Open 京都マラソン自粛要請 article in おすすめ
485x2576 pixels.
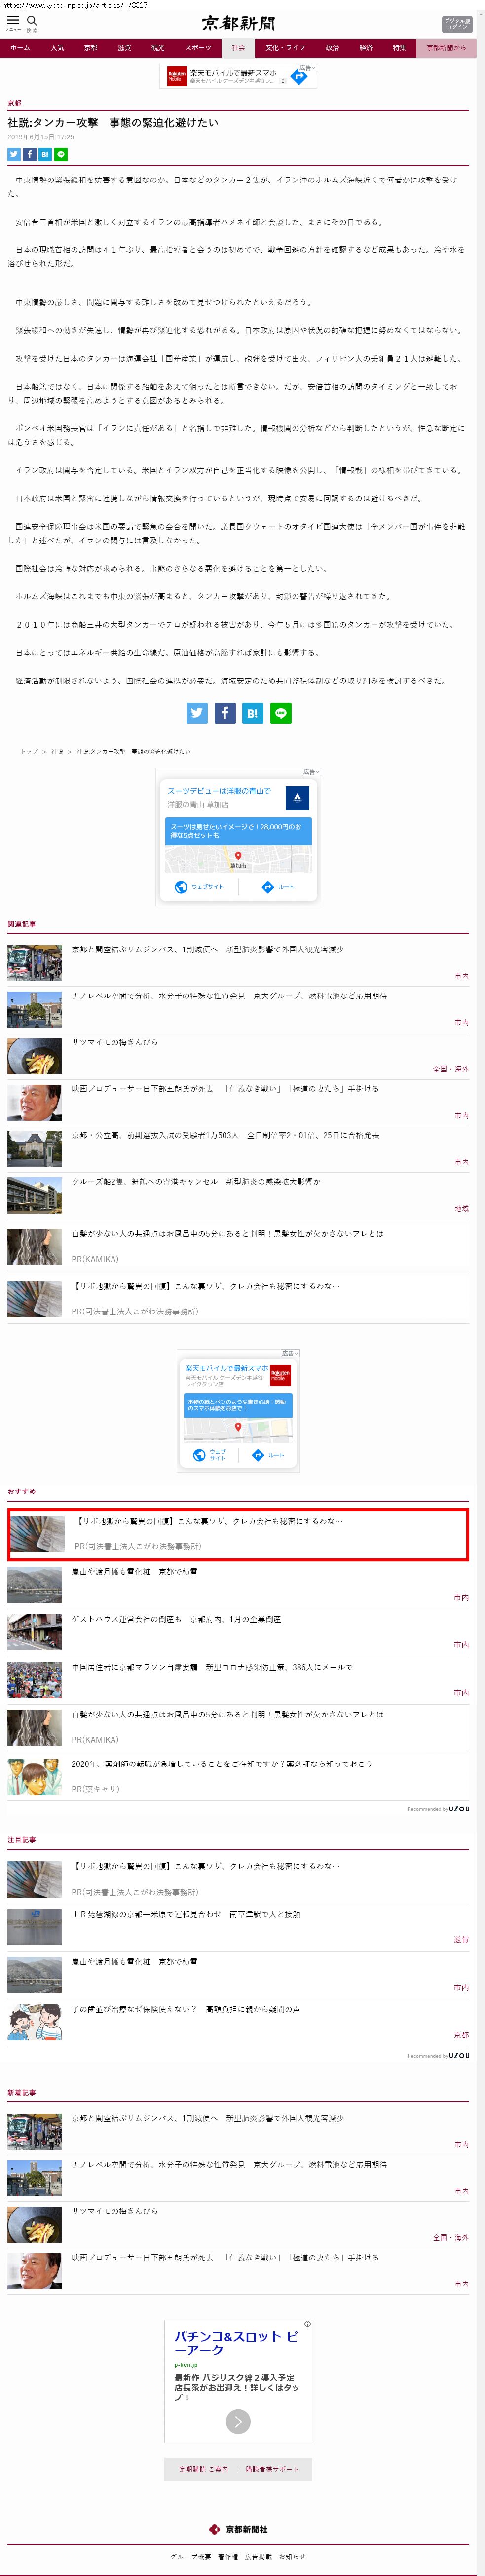[212, 1666]
